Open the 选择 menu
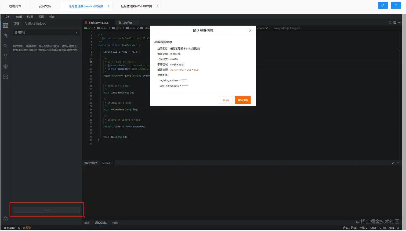This screenshot has height=231, width=406. (x=30, y=17)
